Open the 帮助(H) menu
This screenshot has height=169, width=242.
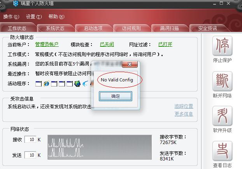coord(56,16)
